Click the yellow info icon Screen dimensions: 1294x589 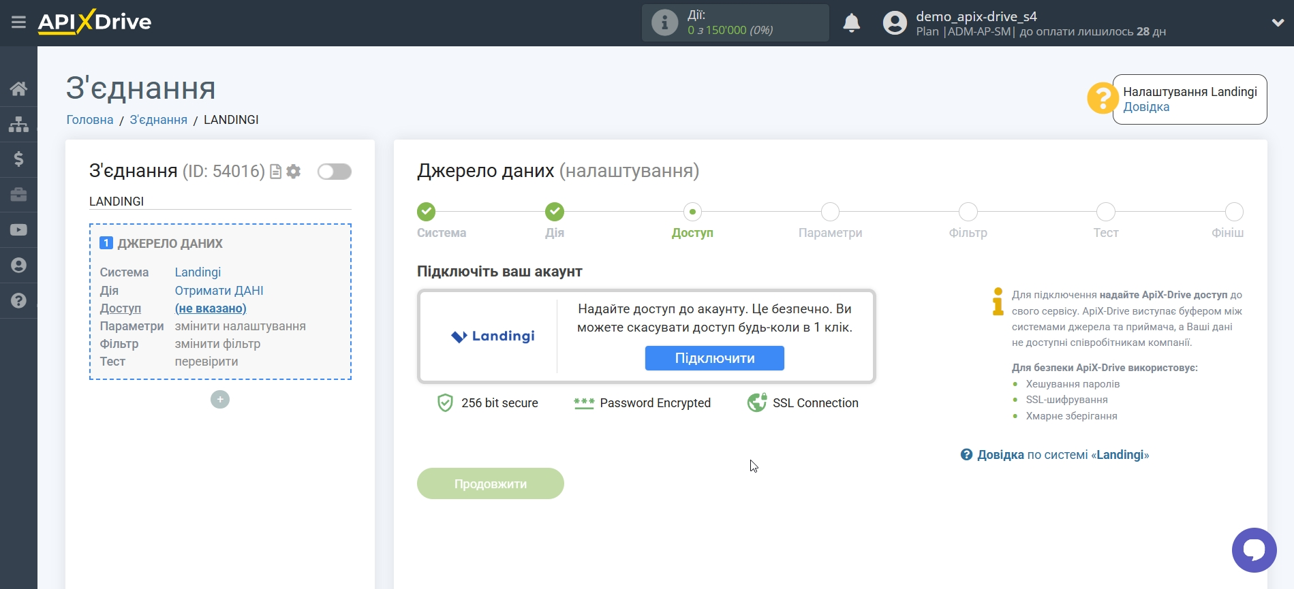998,302
